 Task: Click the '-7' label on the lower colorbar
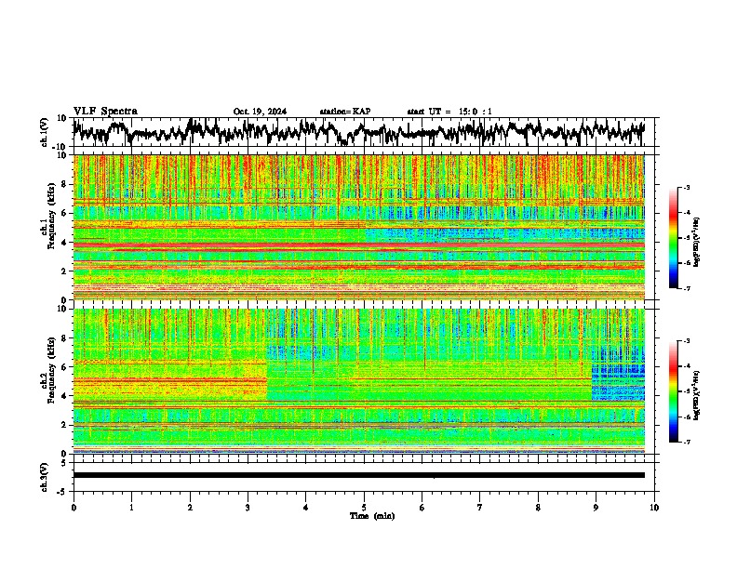687,442
